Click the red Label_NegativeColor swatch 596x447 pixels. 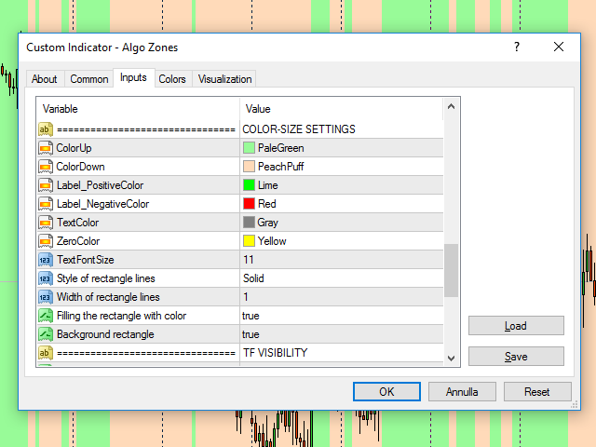tap(249, 204)
